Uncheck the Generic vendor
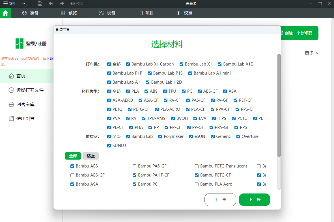This screenshot has height=222, width=334. click(213, 136)
